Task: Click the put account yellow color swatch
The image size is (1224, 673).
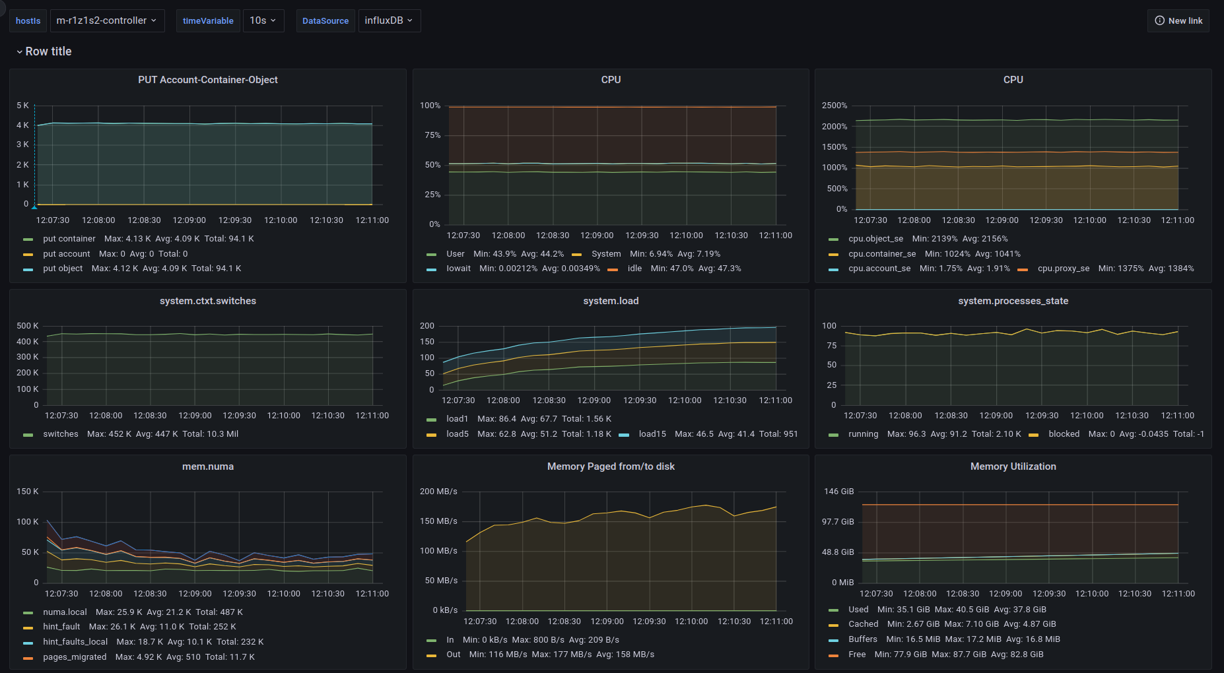Action: coord(28,254)
